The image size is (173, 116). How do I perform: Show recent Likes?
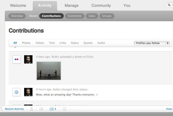tap(92, 16)
